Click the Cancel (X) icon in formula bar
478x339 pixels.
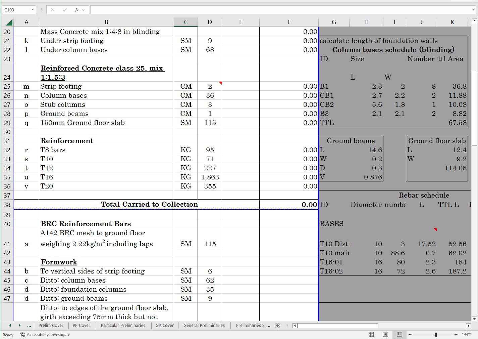click(x=52, y=10)
